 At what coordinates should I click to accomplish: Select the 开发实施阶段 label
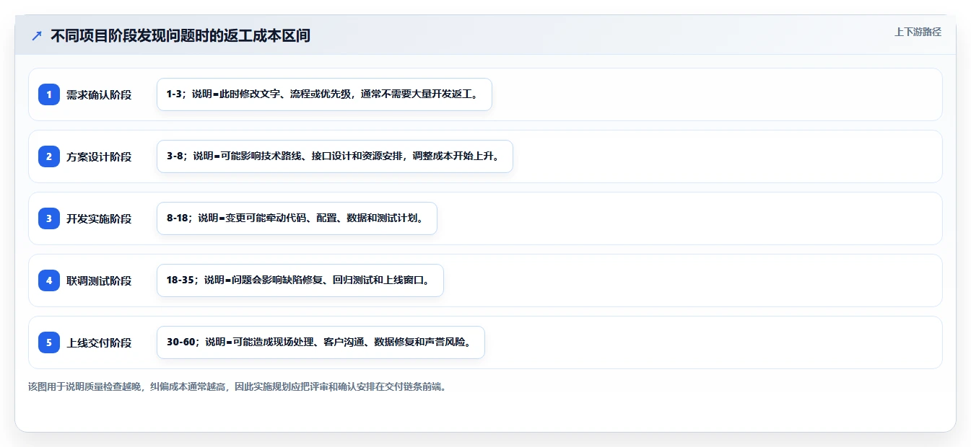point(99,218)
